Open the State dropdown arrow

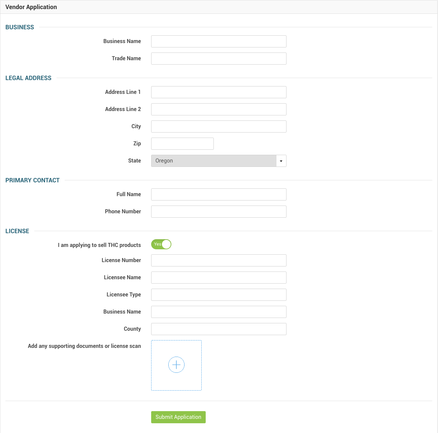click(x=281, y=161)
